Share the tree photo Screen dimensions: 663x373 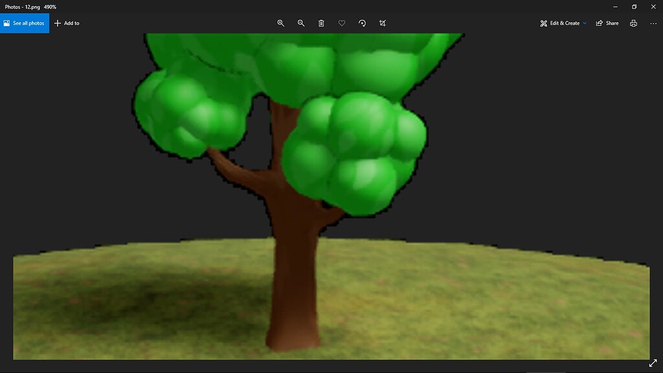[607, 23]
